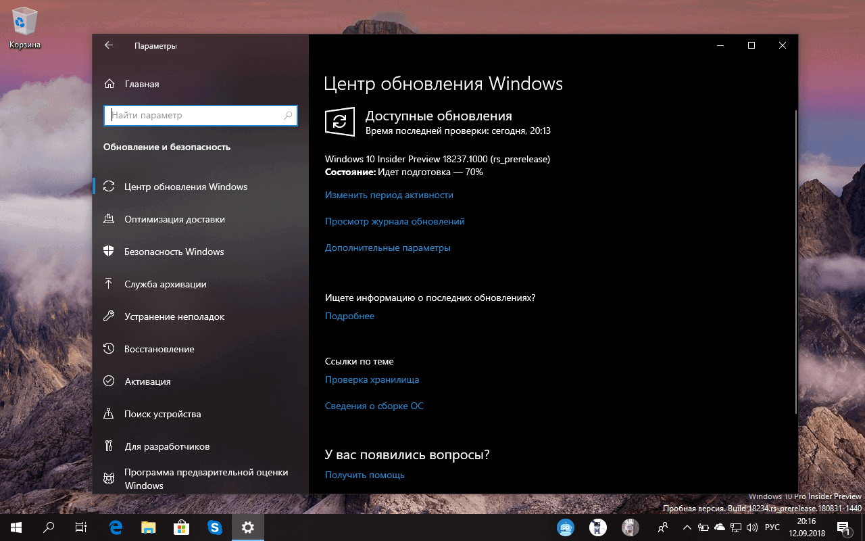
Task: Launch Skype from the taskbar
Action: pyautogui.click(x=215, y=527)
